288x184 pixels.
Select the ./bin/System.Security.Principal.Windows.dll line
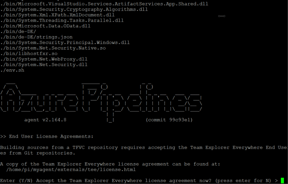[x=65, y=43]
